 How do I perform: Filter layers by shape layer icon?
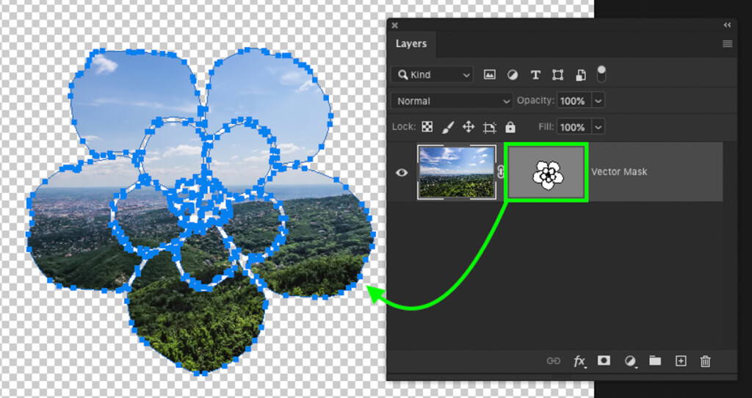coord(557,75)
